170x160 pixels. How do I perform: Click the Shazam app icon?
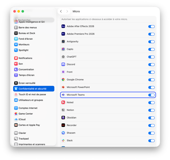click(x=63, y=133)
